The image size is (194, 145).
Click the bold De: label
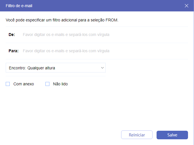coord(12,35)
